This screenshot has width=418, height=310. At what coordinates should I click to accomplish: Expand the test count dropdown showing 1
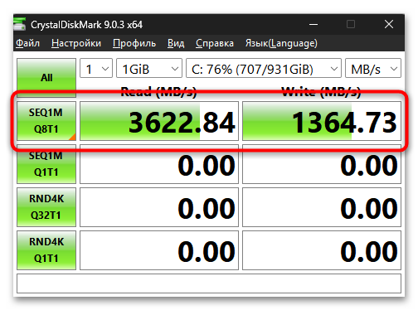[96, 68]
